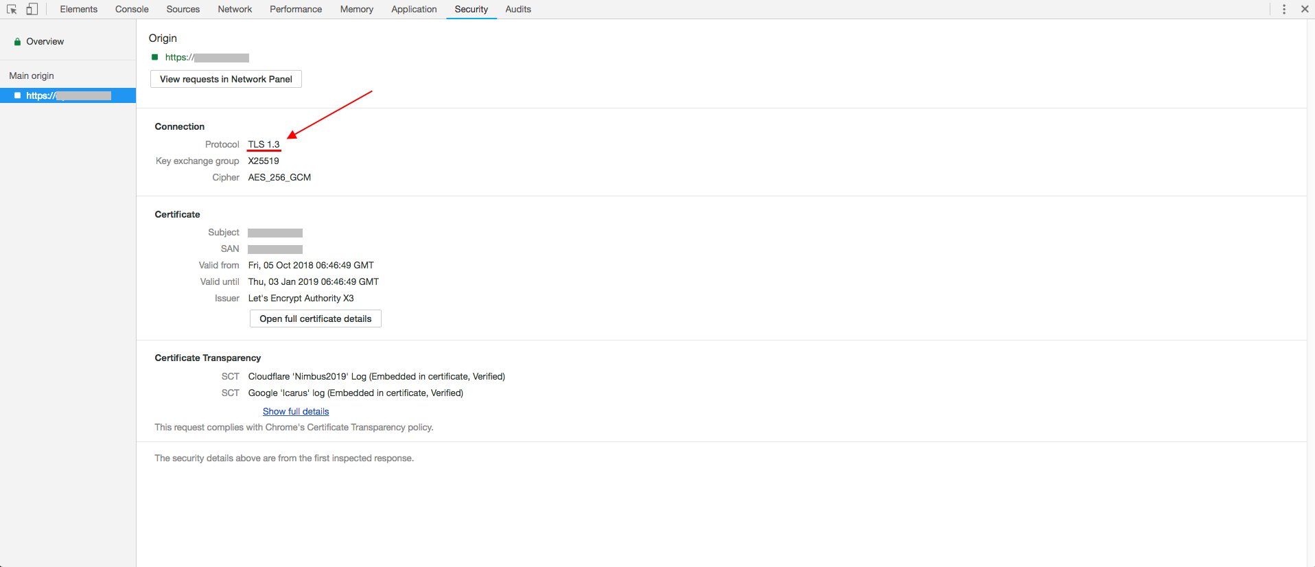
Task: Select Overview in the sidebar
Action: click(45, 42)
